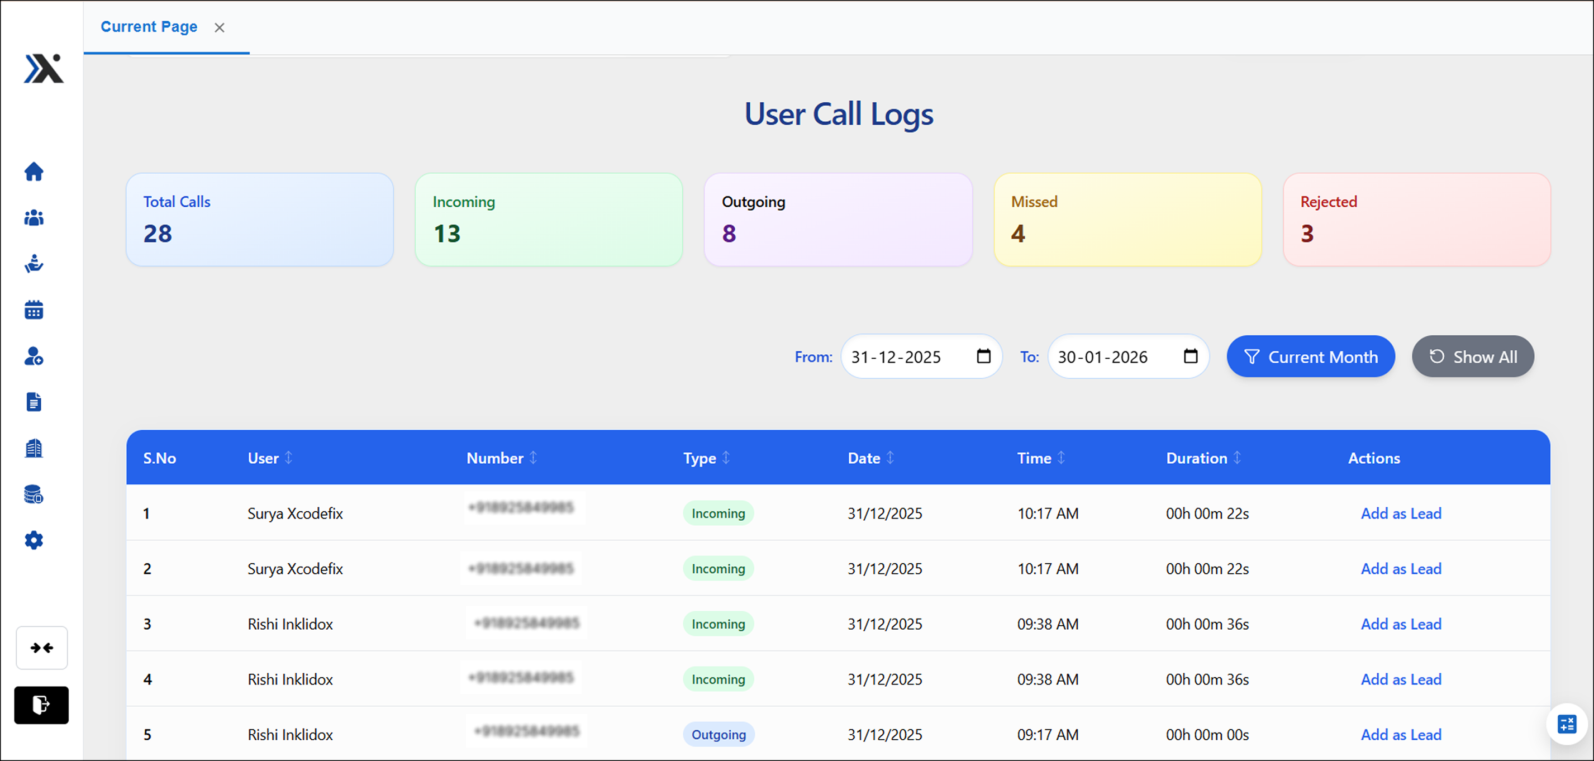The height and width of the screenshot is (761, 1594).
Task: Select the Missed 4 summary card
Action: (1127, 220)
